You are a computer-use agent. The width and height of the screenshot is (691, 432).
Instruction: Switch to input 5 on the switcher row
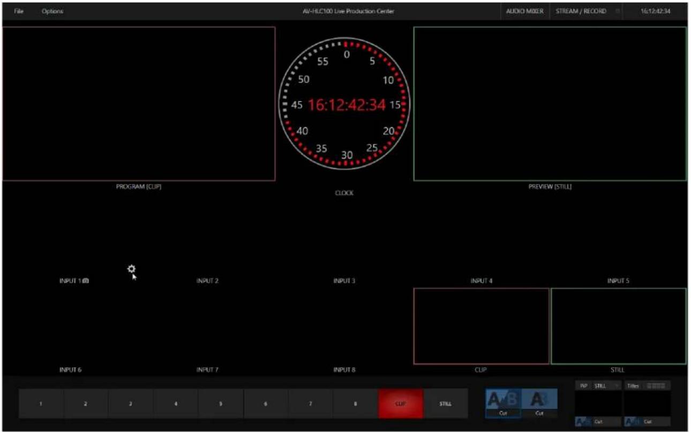coord(221,404)
